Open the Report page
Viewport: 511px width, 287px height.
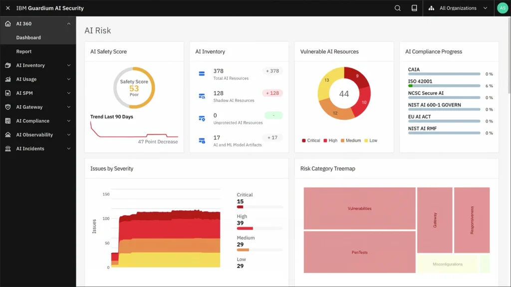coord(24,51)
